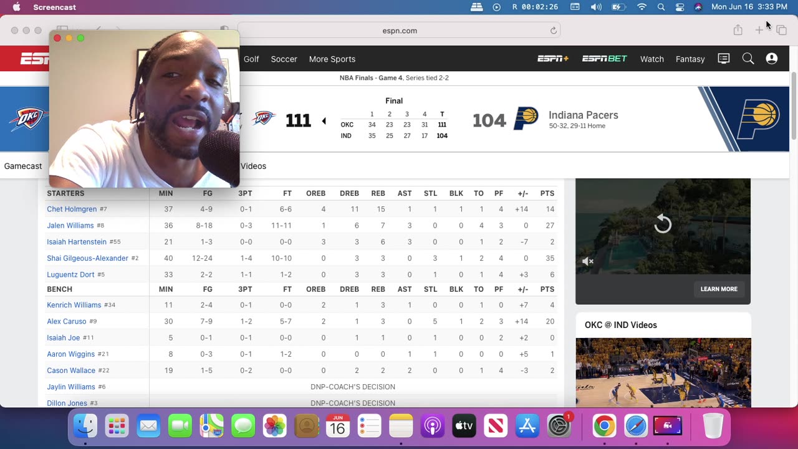The height and width of the screenshot is (449, 798).
Task: Open Apple TV from the Dock
Action: pos(464,426)
